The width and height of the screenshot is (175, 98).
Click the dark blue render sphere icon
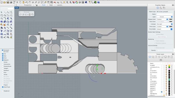click(86, 2)
